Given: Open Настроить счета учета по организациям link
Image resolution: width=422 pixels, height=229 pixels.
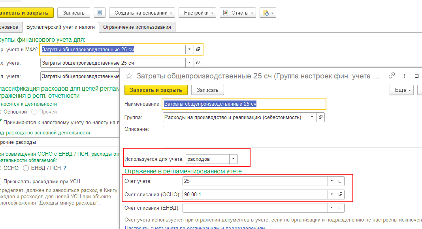Looking at the screenshot, I should (195, 228).
